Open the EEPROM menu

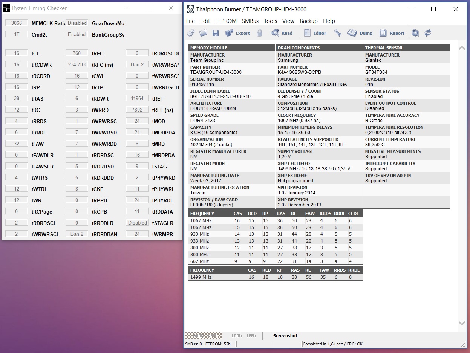226,21
